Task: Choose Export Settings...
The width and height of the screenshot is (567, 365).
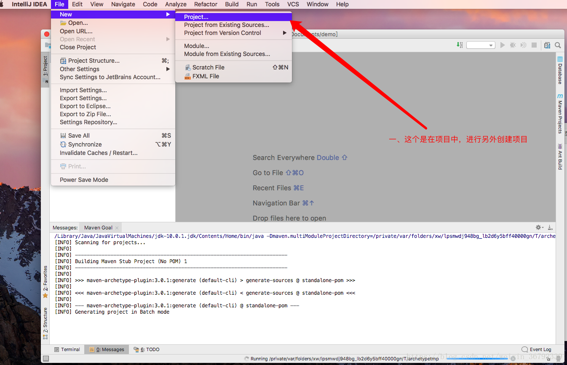Action: click(x=113, y=98)
